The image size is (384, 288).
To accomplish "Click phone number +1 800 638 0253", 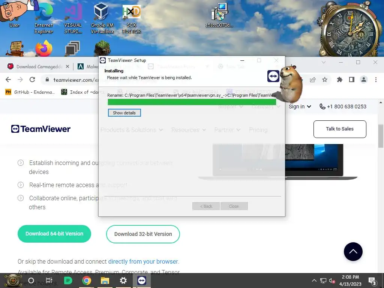I will pyautogui.click(x=343, y=106).
